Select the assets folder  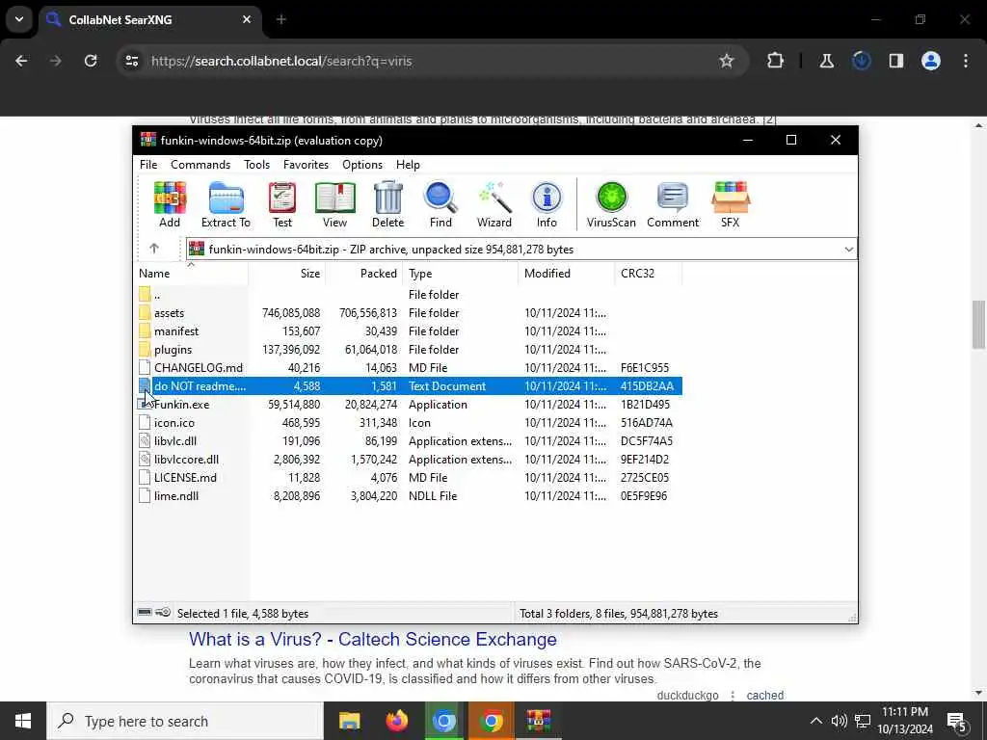coord(409,313)
